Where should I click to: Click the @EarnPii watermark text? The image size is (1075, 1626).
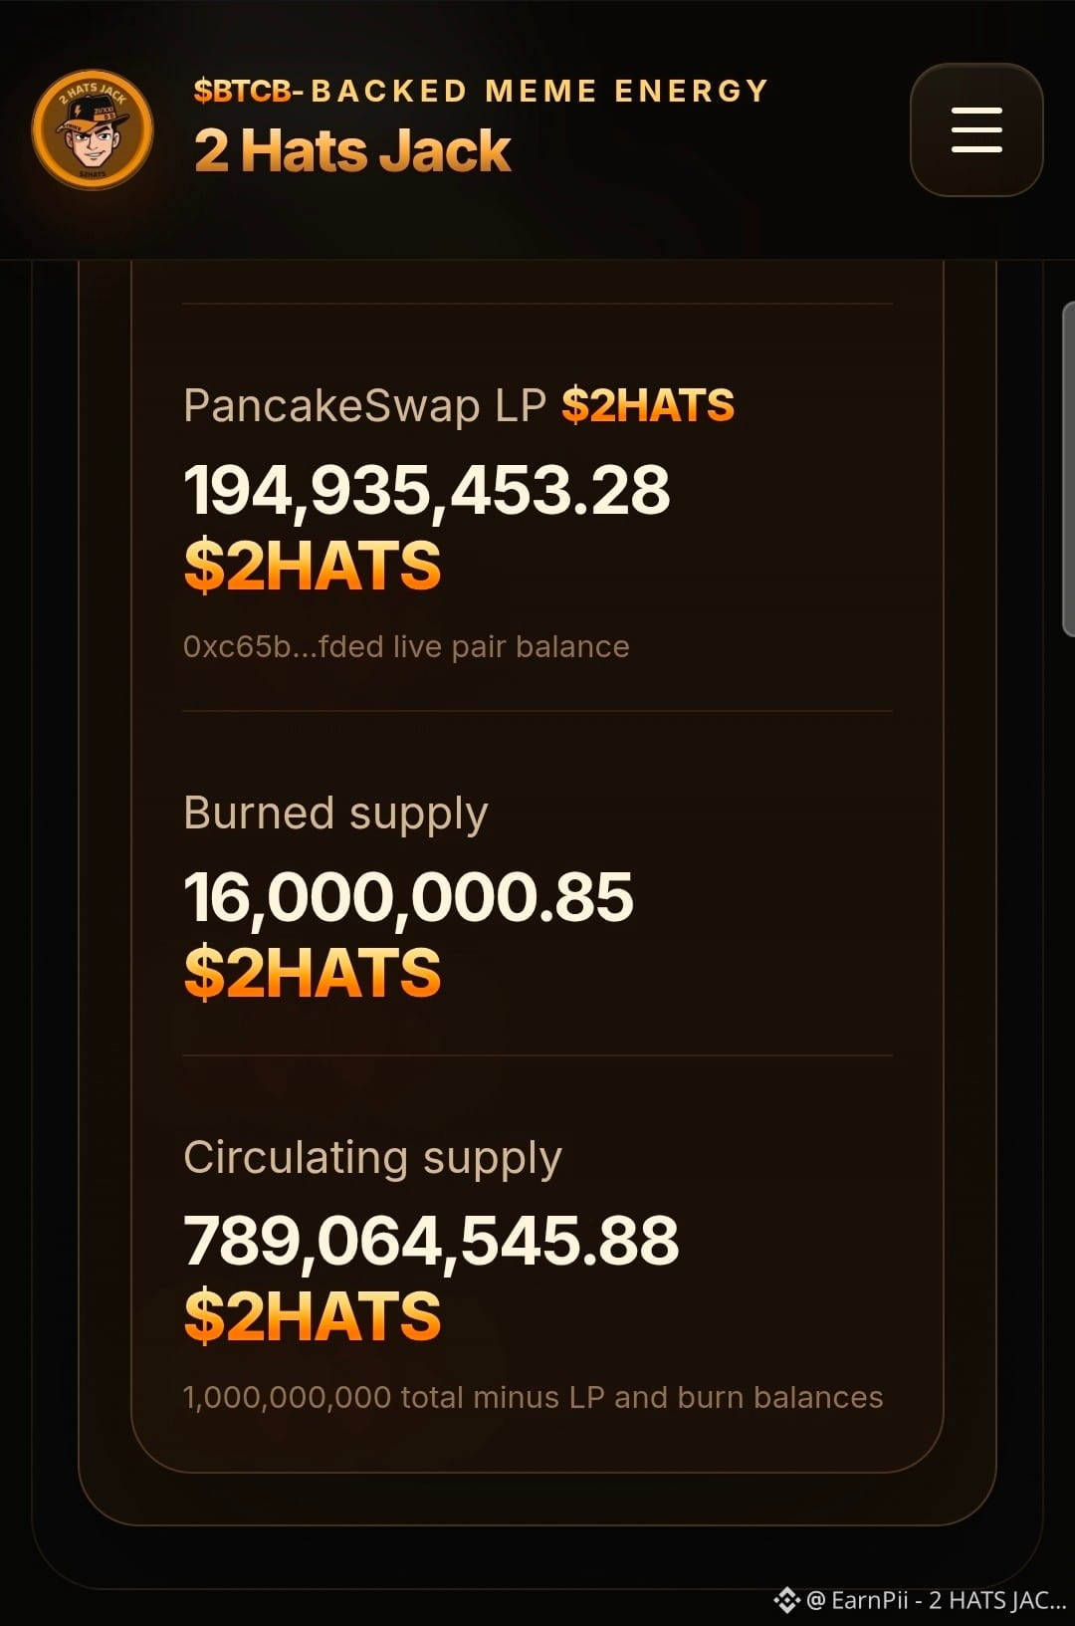pyautogui.click(x=936, y=1600)
